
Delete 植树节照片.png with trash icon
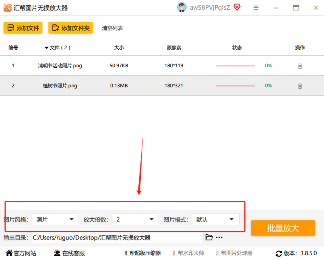coord(300,85)
